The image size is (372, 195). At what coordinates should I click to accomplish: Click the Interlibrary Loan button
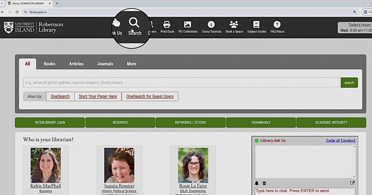click(x=50, y=123)
